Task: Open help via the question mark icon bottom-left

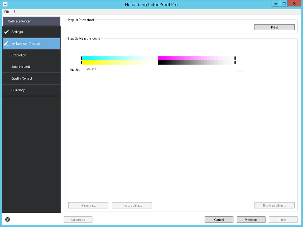Action: click(x=7, y=219)
